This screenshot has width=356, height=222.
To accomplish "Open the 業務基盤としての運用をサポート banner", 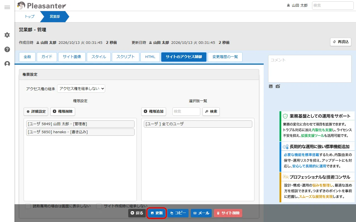I will [x=317, y=126].
